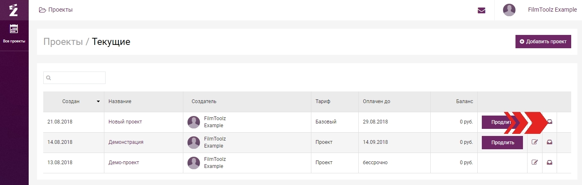The height and width of the screenshot is (185, 582).
Task: Click the FilmToolz Example user avatar
Action: [509, 10]
